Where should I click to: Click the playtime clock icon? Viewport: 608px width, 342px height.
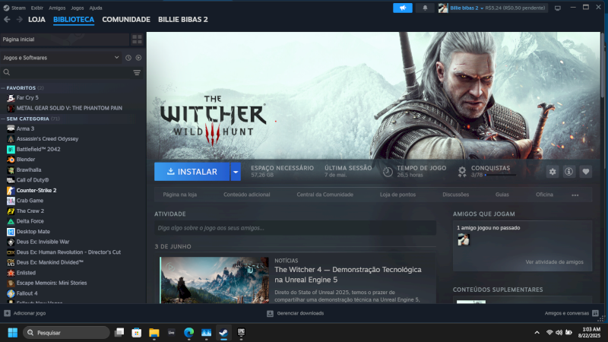tap(388, 172)
